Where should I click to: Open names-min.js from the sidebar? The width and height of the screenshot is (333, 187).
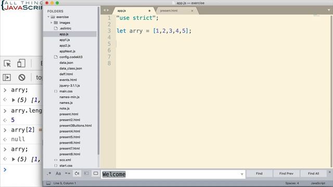pyautogui.click(x=69, y=97)
